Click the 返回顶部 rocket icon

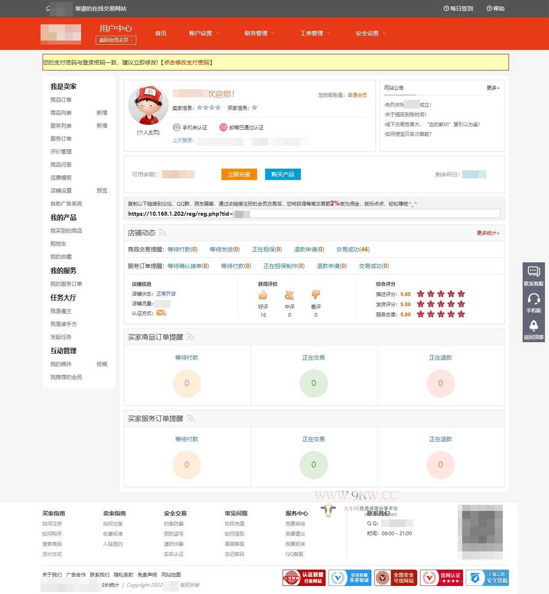click(534, 326)
